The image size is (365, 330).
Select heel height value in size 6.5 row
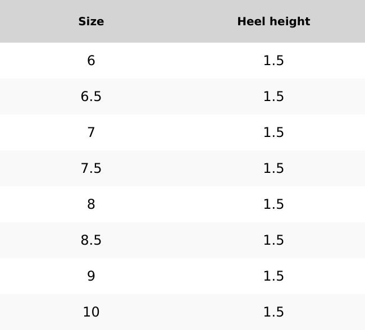[273, 97]
